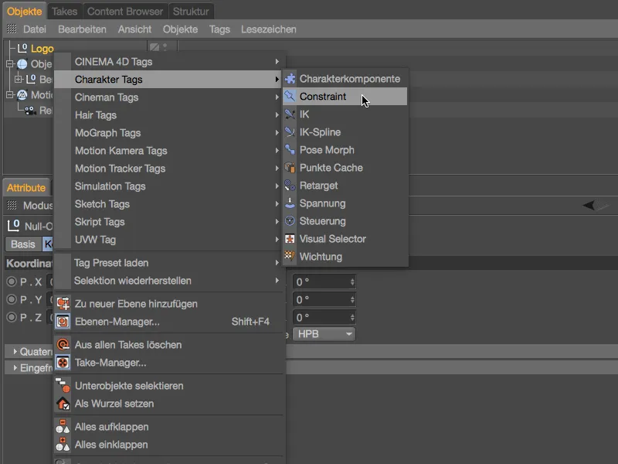Image resolution: width=618 pixels, height=464 pixels.
Task: Click the 'Zu neuer Ebene hinzufügen' icon
Action: click(63, 303)
